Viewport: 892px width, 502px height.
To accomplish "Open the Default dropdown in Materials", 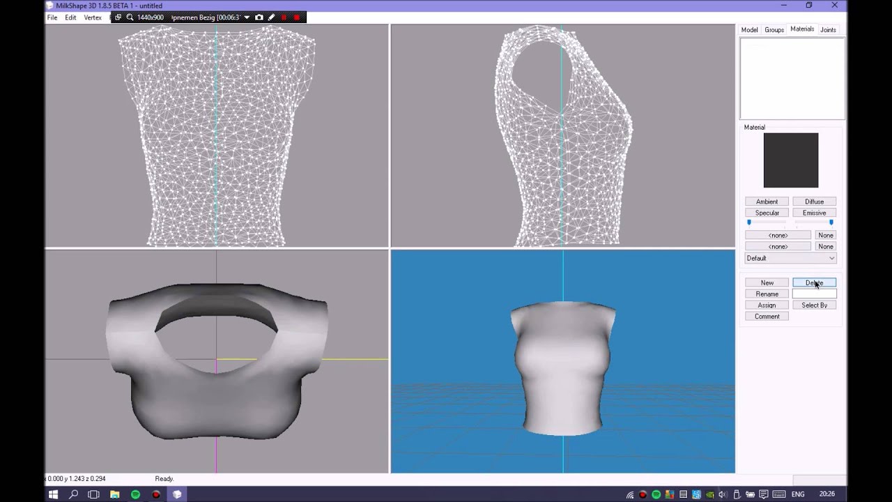I will click(790, 258).
